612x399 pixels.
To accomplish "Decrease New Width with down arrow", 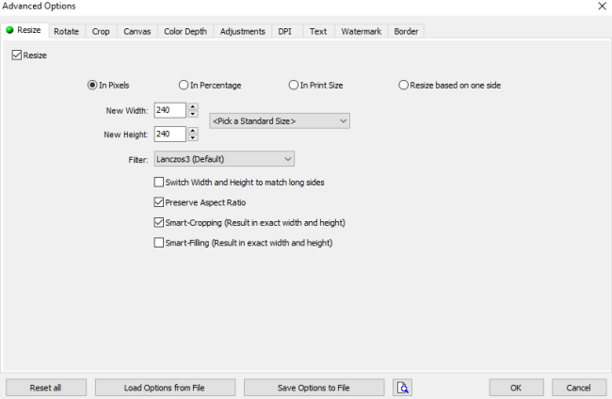I will pyautogui.click(x=193, y=114).
